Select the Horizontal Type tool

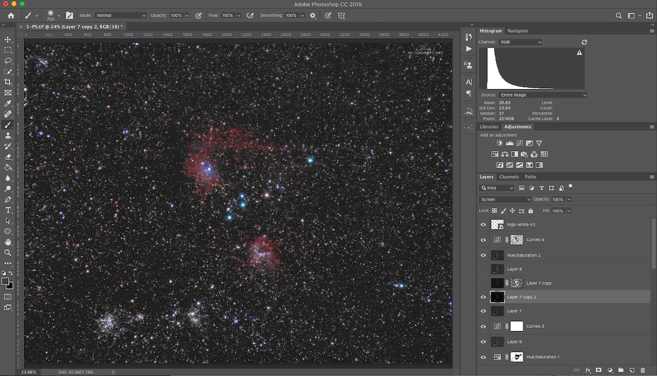8,210
